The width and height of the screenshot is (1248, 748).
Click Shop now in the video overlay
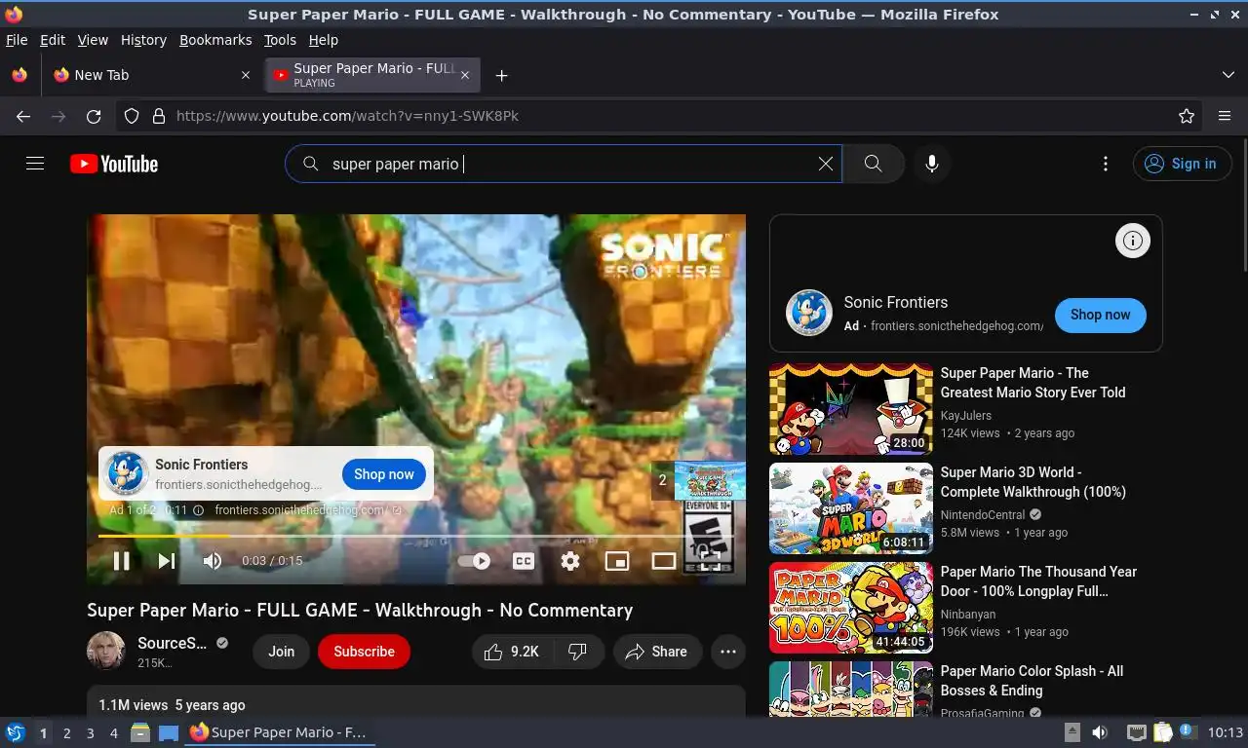[x=384, y=474]
